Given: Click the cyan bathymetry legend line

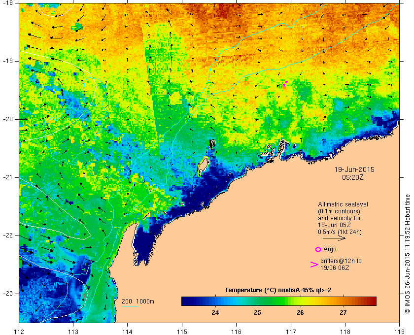Looking at the screenshot, I should [x=130, y=306].
